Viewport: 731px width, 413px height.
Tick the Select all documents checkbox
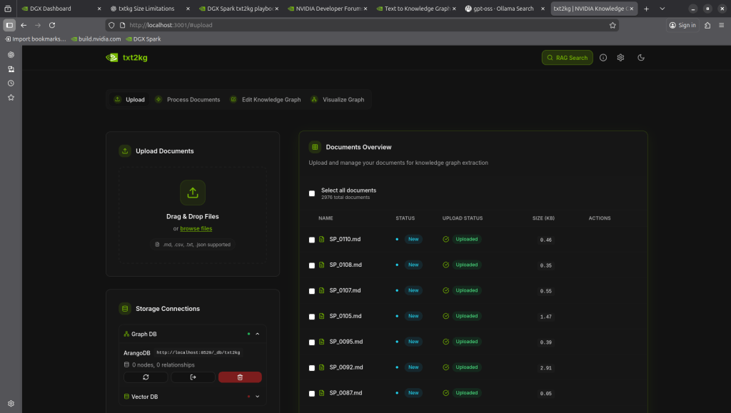[311, 193]
